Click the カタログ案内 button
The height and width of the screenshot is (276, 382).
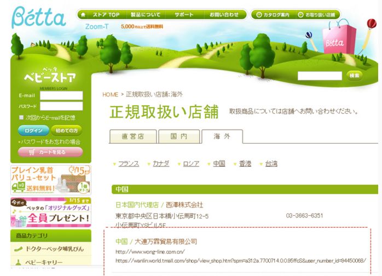coord(273,15)
